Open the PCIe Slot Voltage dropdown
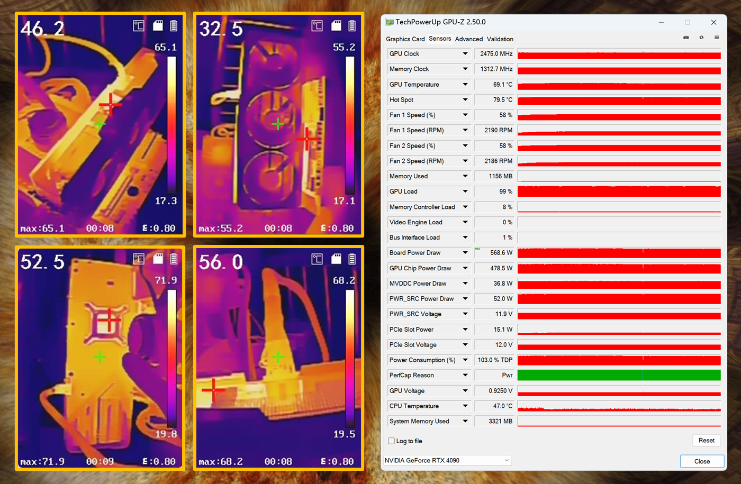 [x=465, y=345]
